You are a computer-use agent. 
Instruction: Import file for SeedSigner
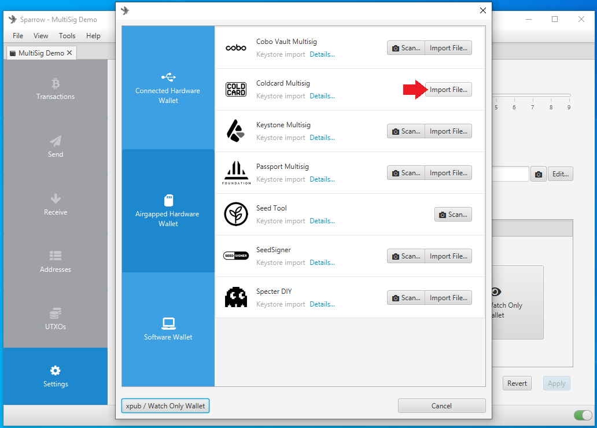coord(448,256)
